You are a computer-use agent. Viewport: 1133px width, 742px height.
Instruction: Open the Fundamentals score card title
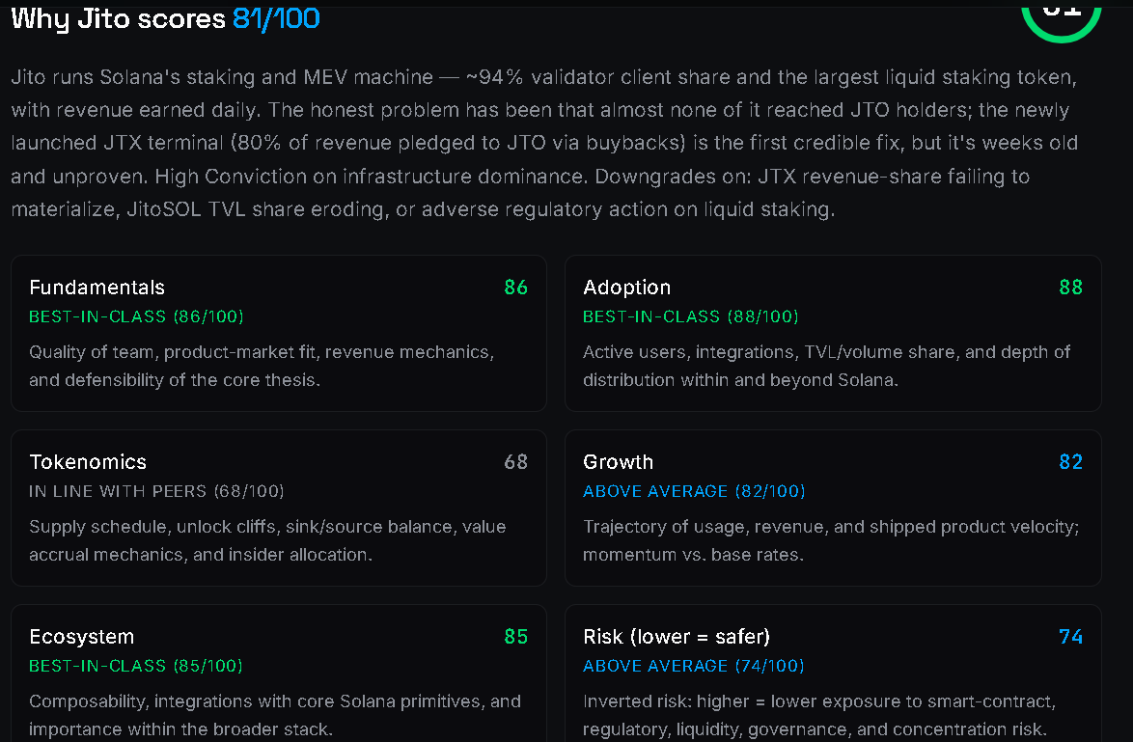[x=97, y=288]
